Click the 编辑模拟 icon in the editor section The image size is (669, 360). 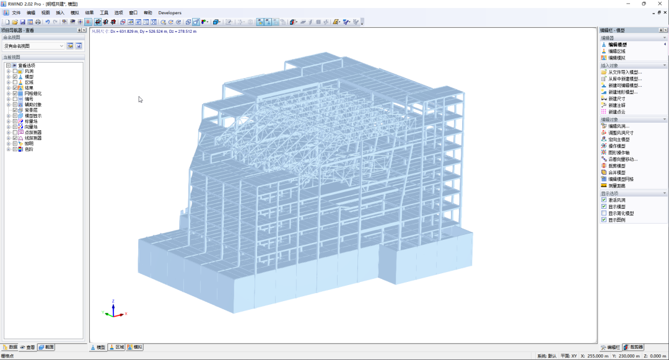pos(604,58)
